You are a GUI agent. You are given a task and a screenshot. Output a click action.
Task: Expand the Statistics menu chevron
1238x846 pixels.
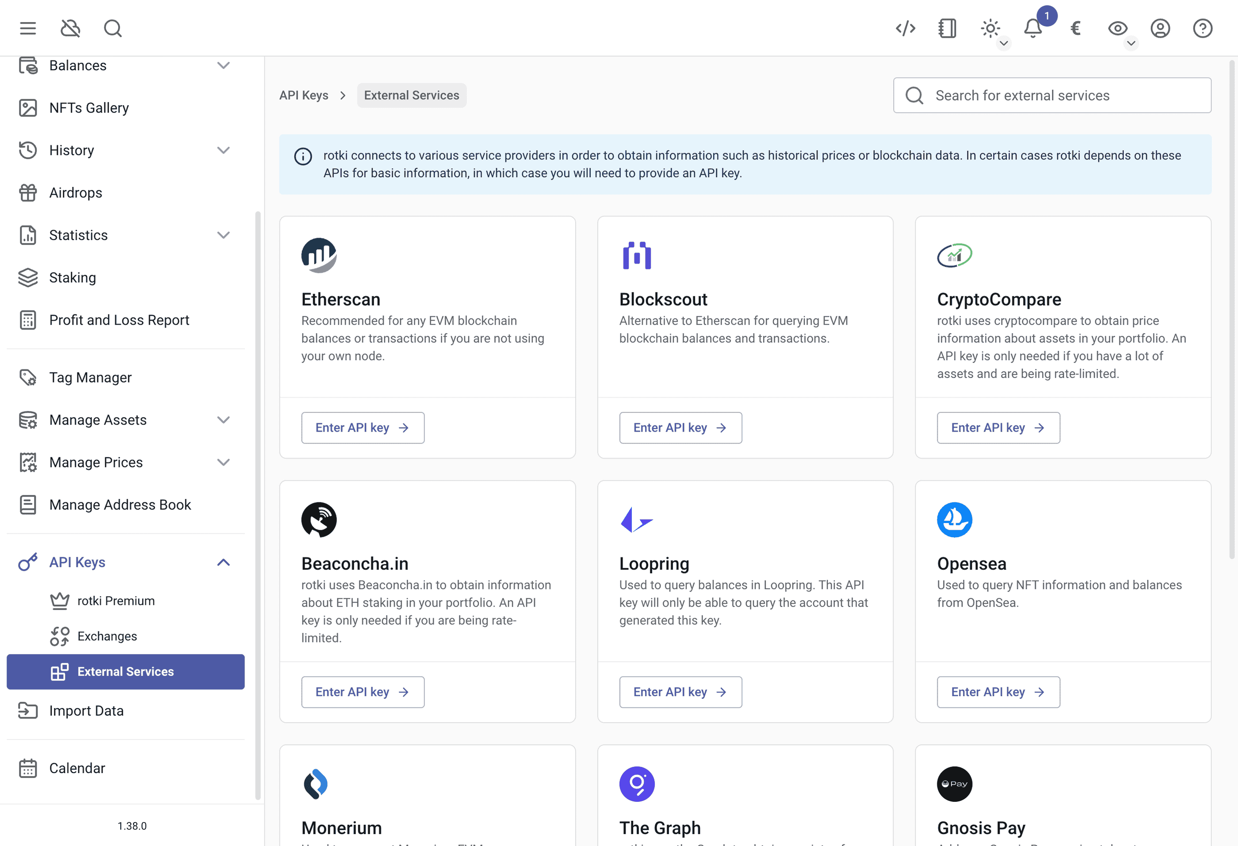[224, 235]
